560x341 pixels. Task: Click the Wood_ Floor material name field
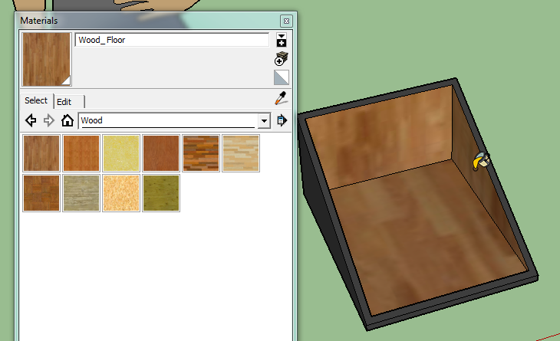click(x=171, y=40)
